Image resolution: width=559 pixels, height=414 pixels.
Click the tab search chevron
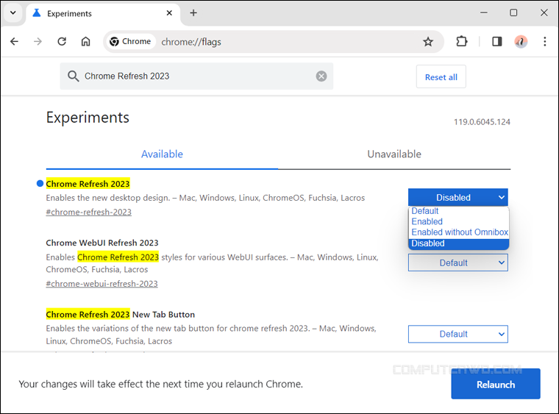[x=13, y=13]
